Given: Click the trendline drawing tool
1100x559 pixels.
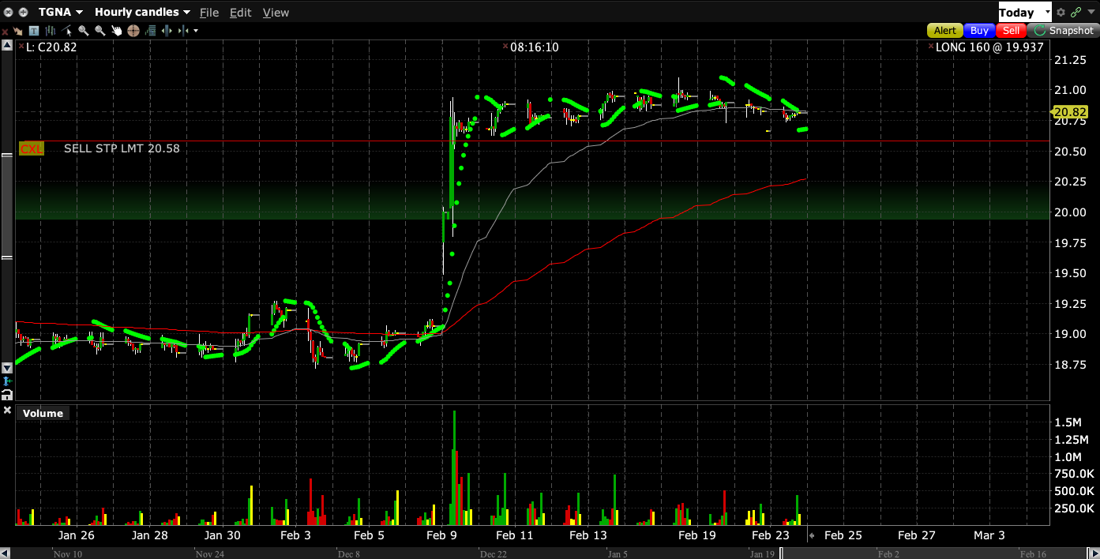Looking at the screenshot, I should pyautogui.click(x=67, y=31).
